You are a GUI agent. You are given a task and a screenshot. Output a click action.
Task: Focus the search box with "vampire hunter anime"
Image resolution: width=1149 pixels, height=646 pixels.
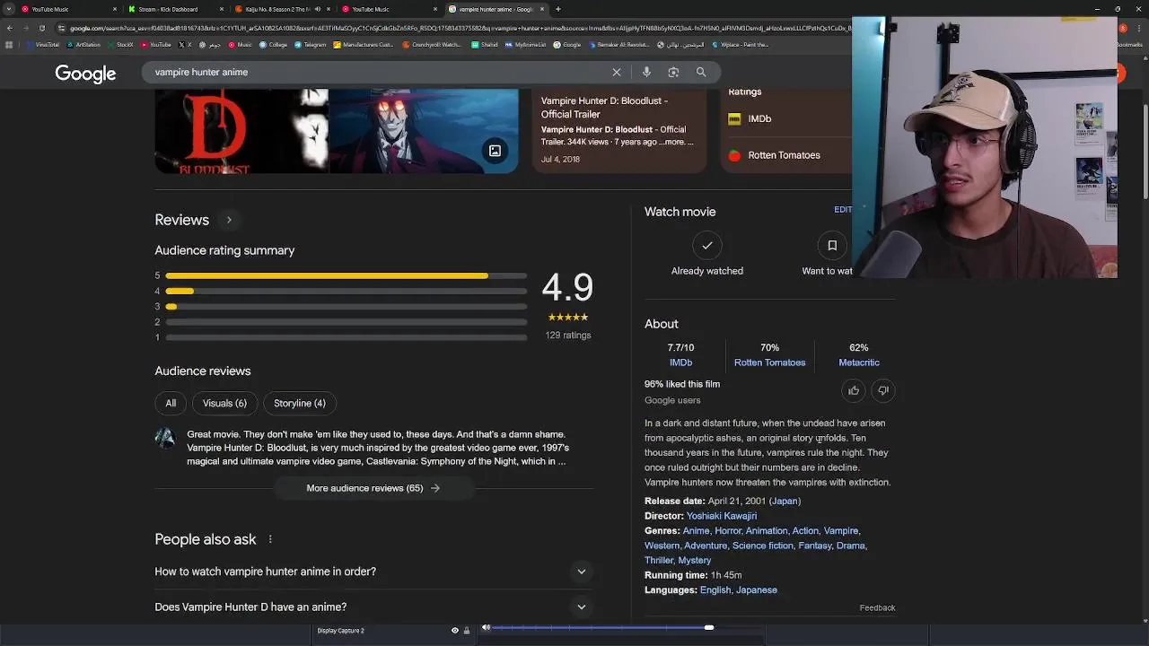click(377, 72)
